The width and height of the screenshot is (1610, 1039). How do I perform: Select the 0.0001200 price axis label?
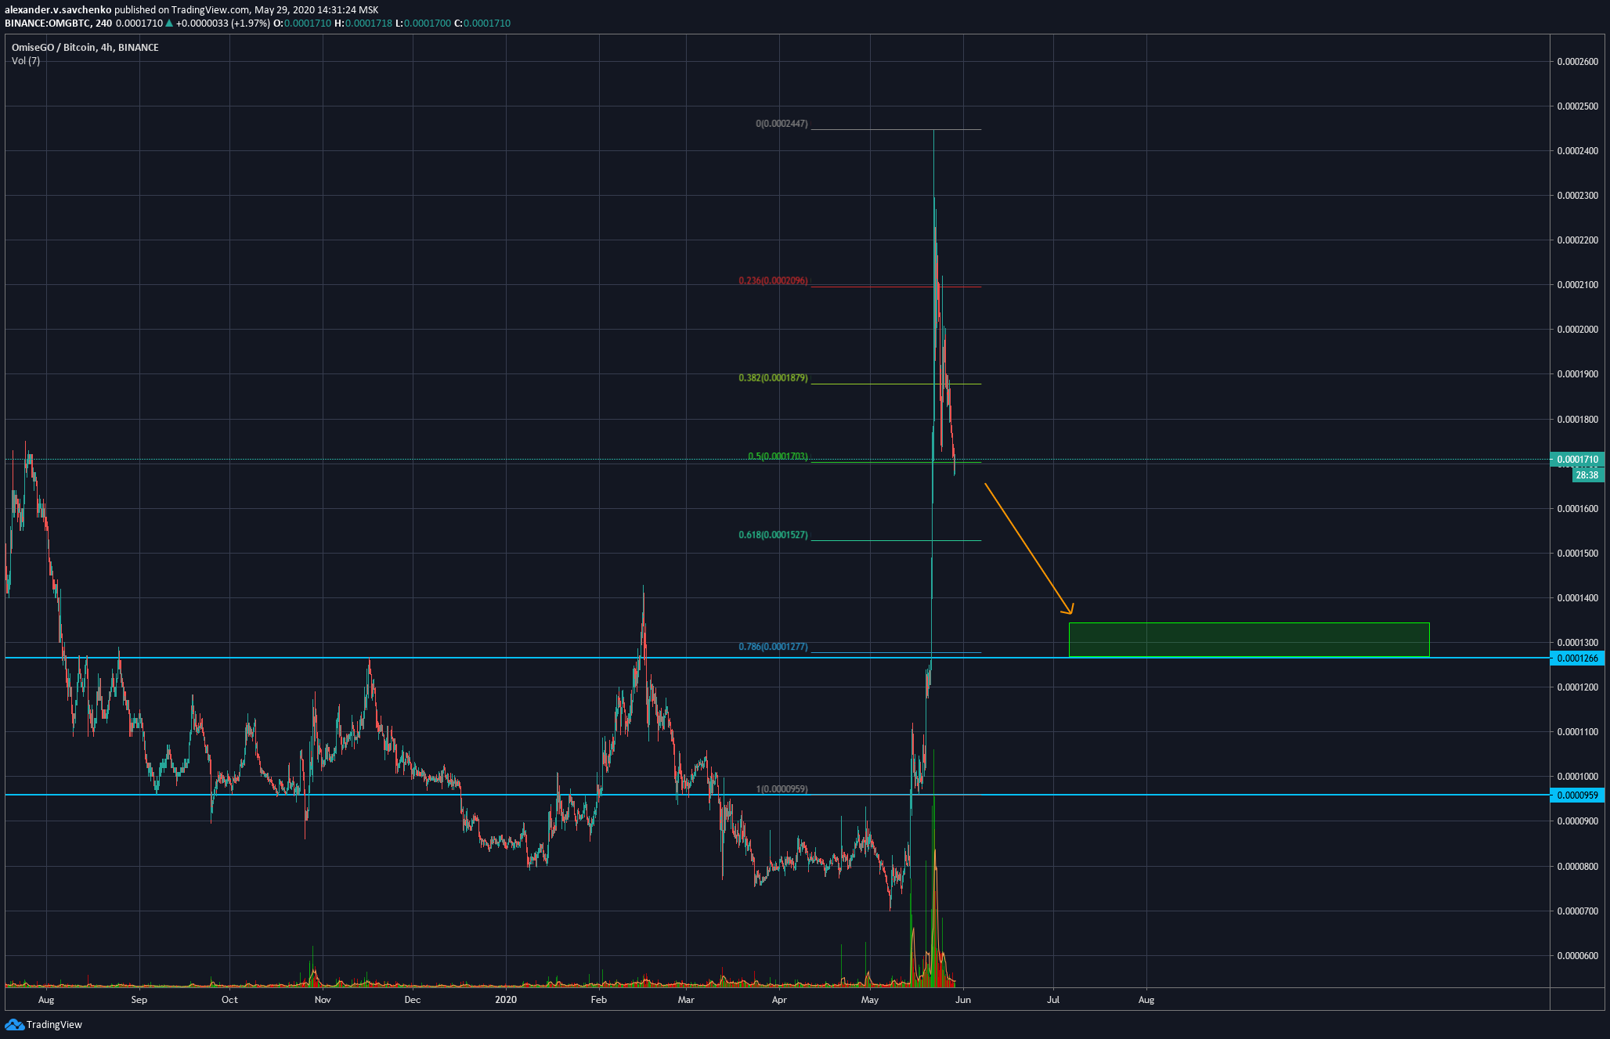coord(1577,687)
